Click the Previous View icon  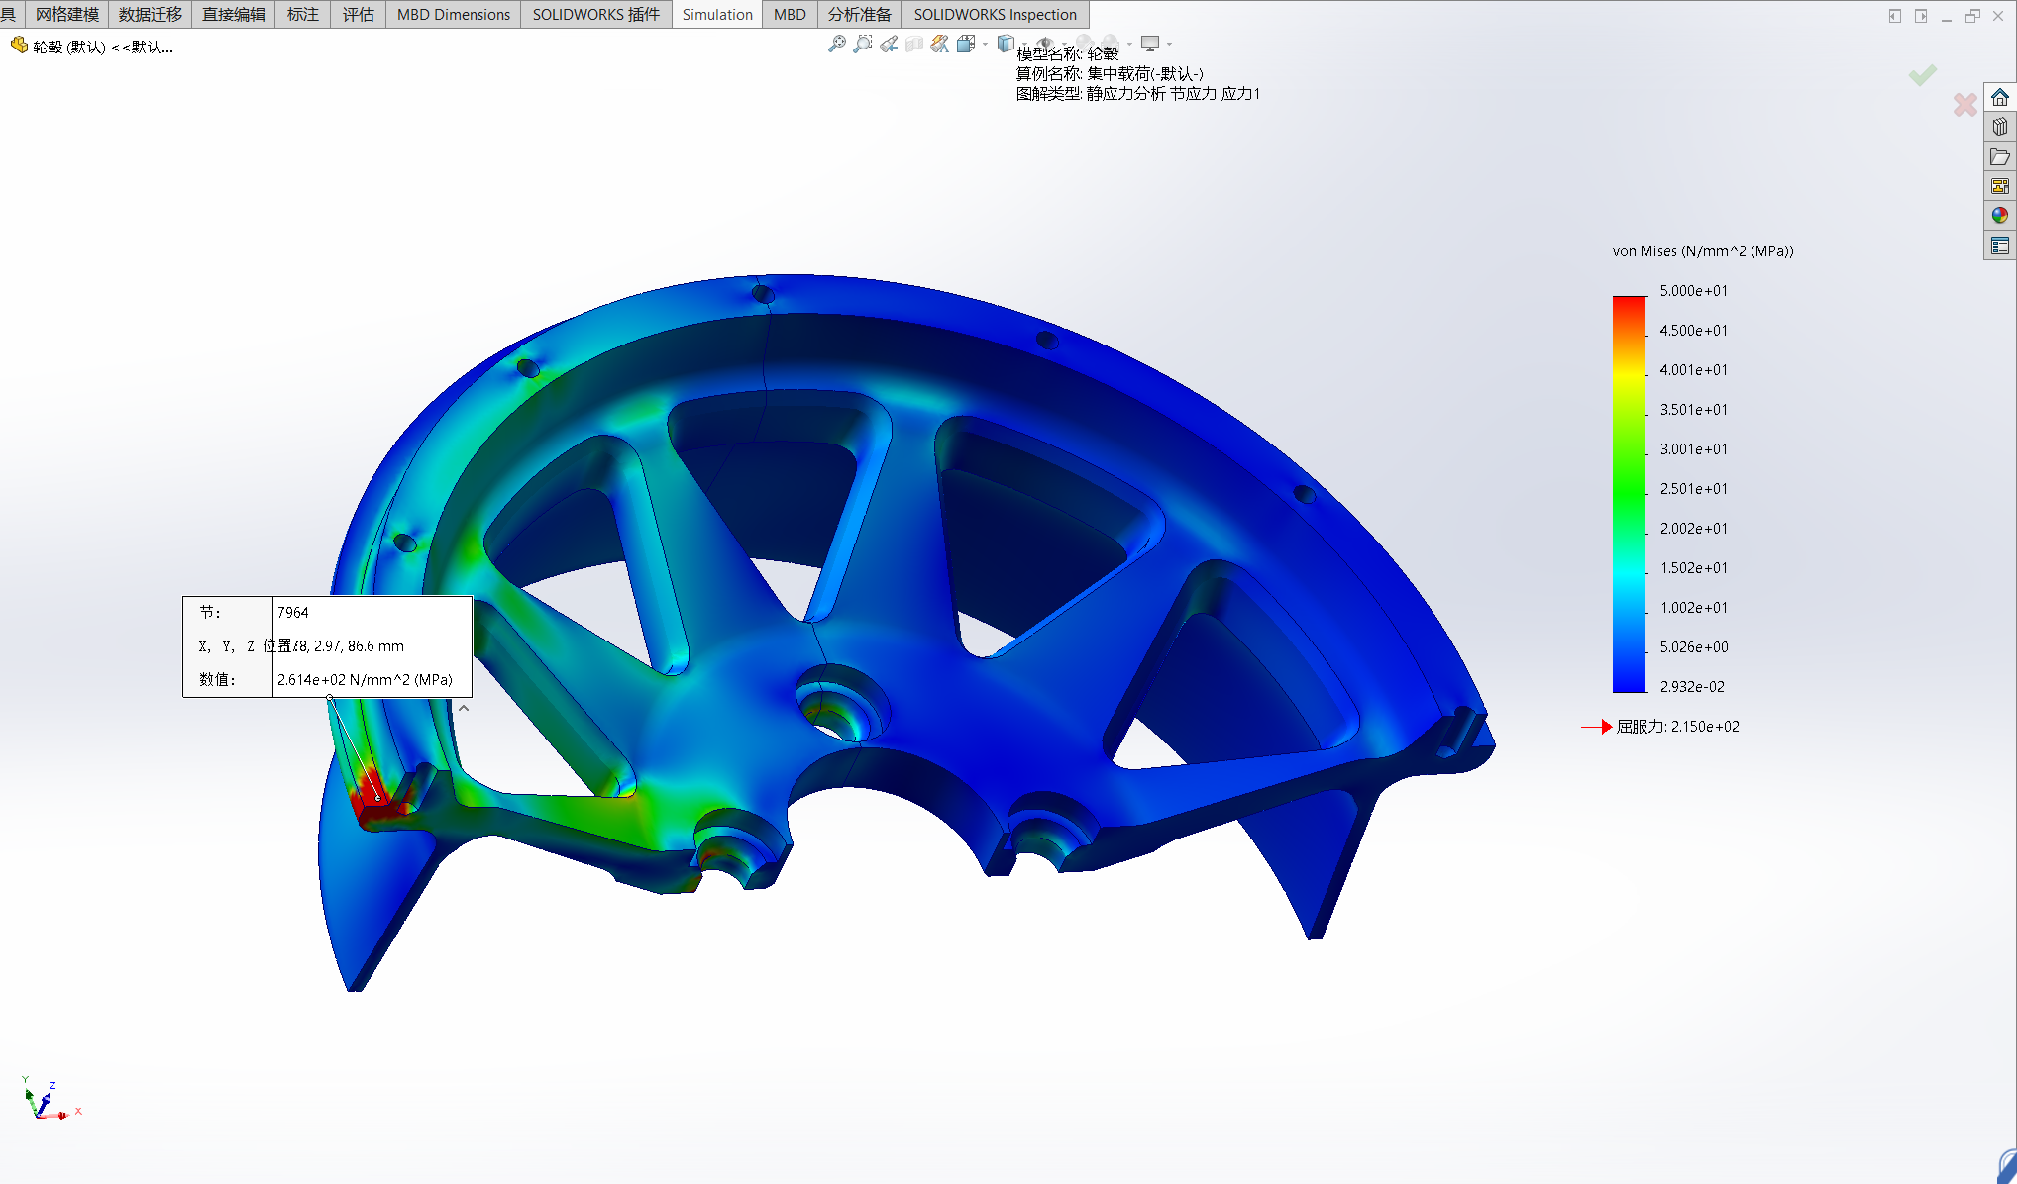[x=889, y=44]
